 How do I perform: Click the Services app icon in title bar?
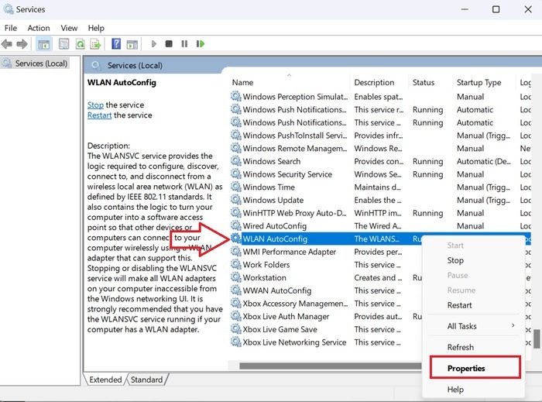click(x=8, y=9)
